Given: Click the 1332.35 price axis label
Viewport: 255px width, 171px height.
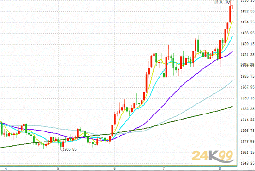Looking at the screenshot, I should click(x=248, y=109).
